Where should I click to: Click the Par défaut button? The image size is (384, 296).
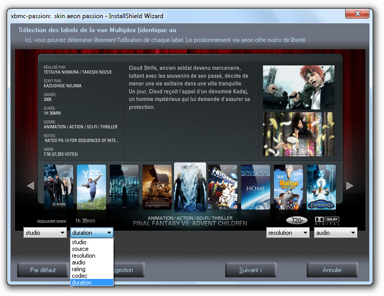(43, 270)
